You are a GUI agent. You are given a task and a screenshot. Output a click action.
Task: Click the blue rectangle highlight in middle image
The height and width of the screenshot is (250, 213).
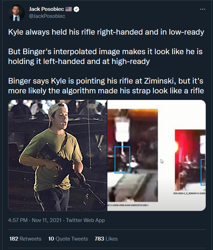[122, 160]
